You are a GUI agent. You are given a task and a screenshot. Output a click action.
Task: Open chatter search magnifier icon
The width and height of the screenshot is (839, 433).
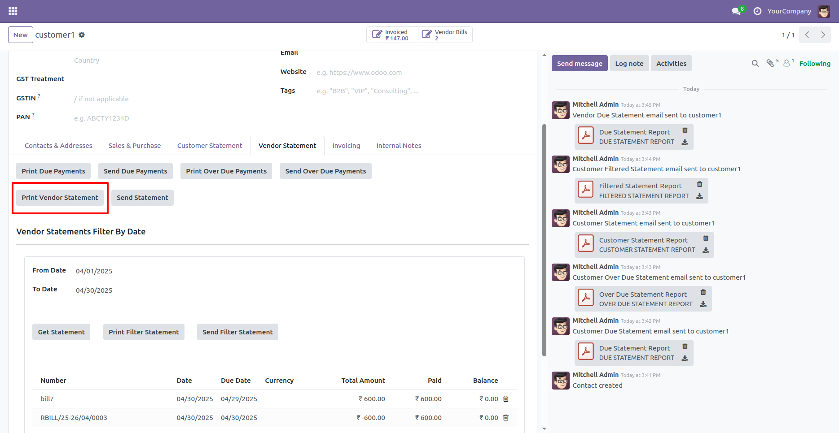pyautogui.click(x=755, y=63)
